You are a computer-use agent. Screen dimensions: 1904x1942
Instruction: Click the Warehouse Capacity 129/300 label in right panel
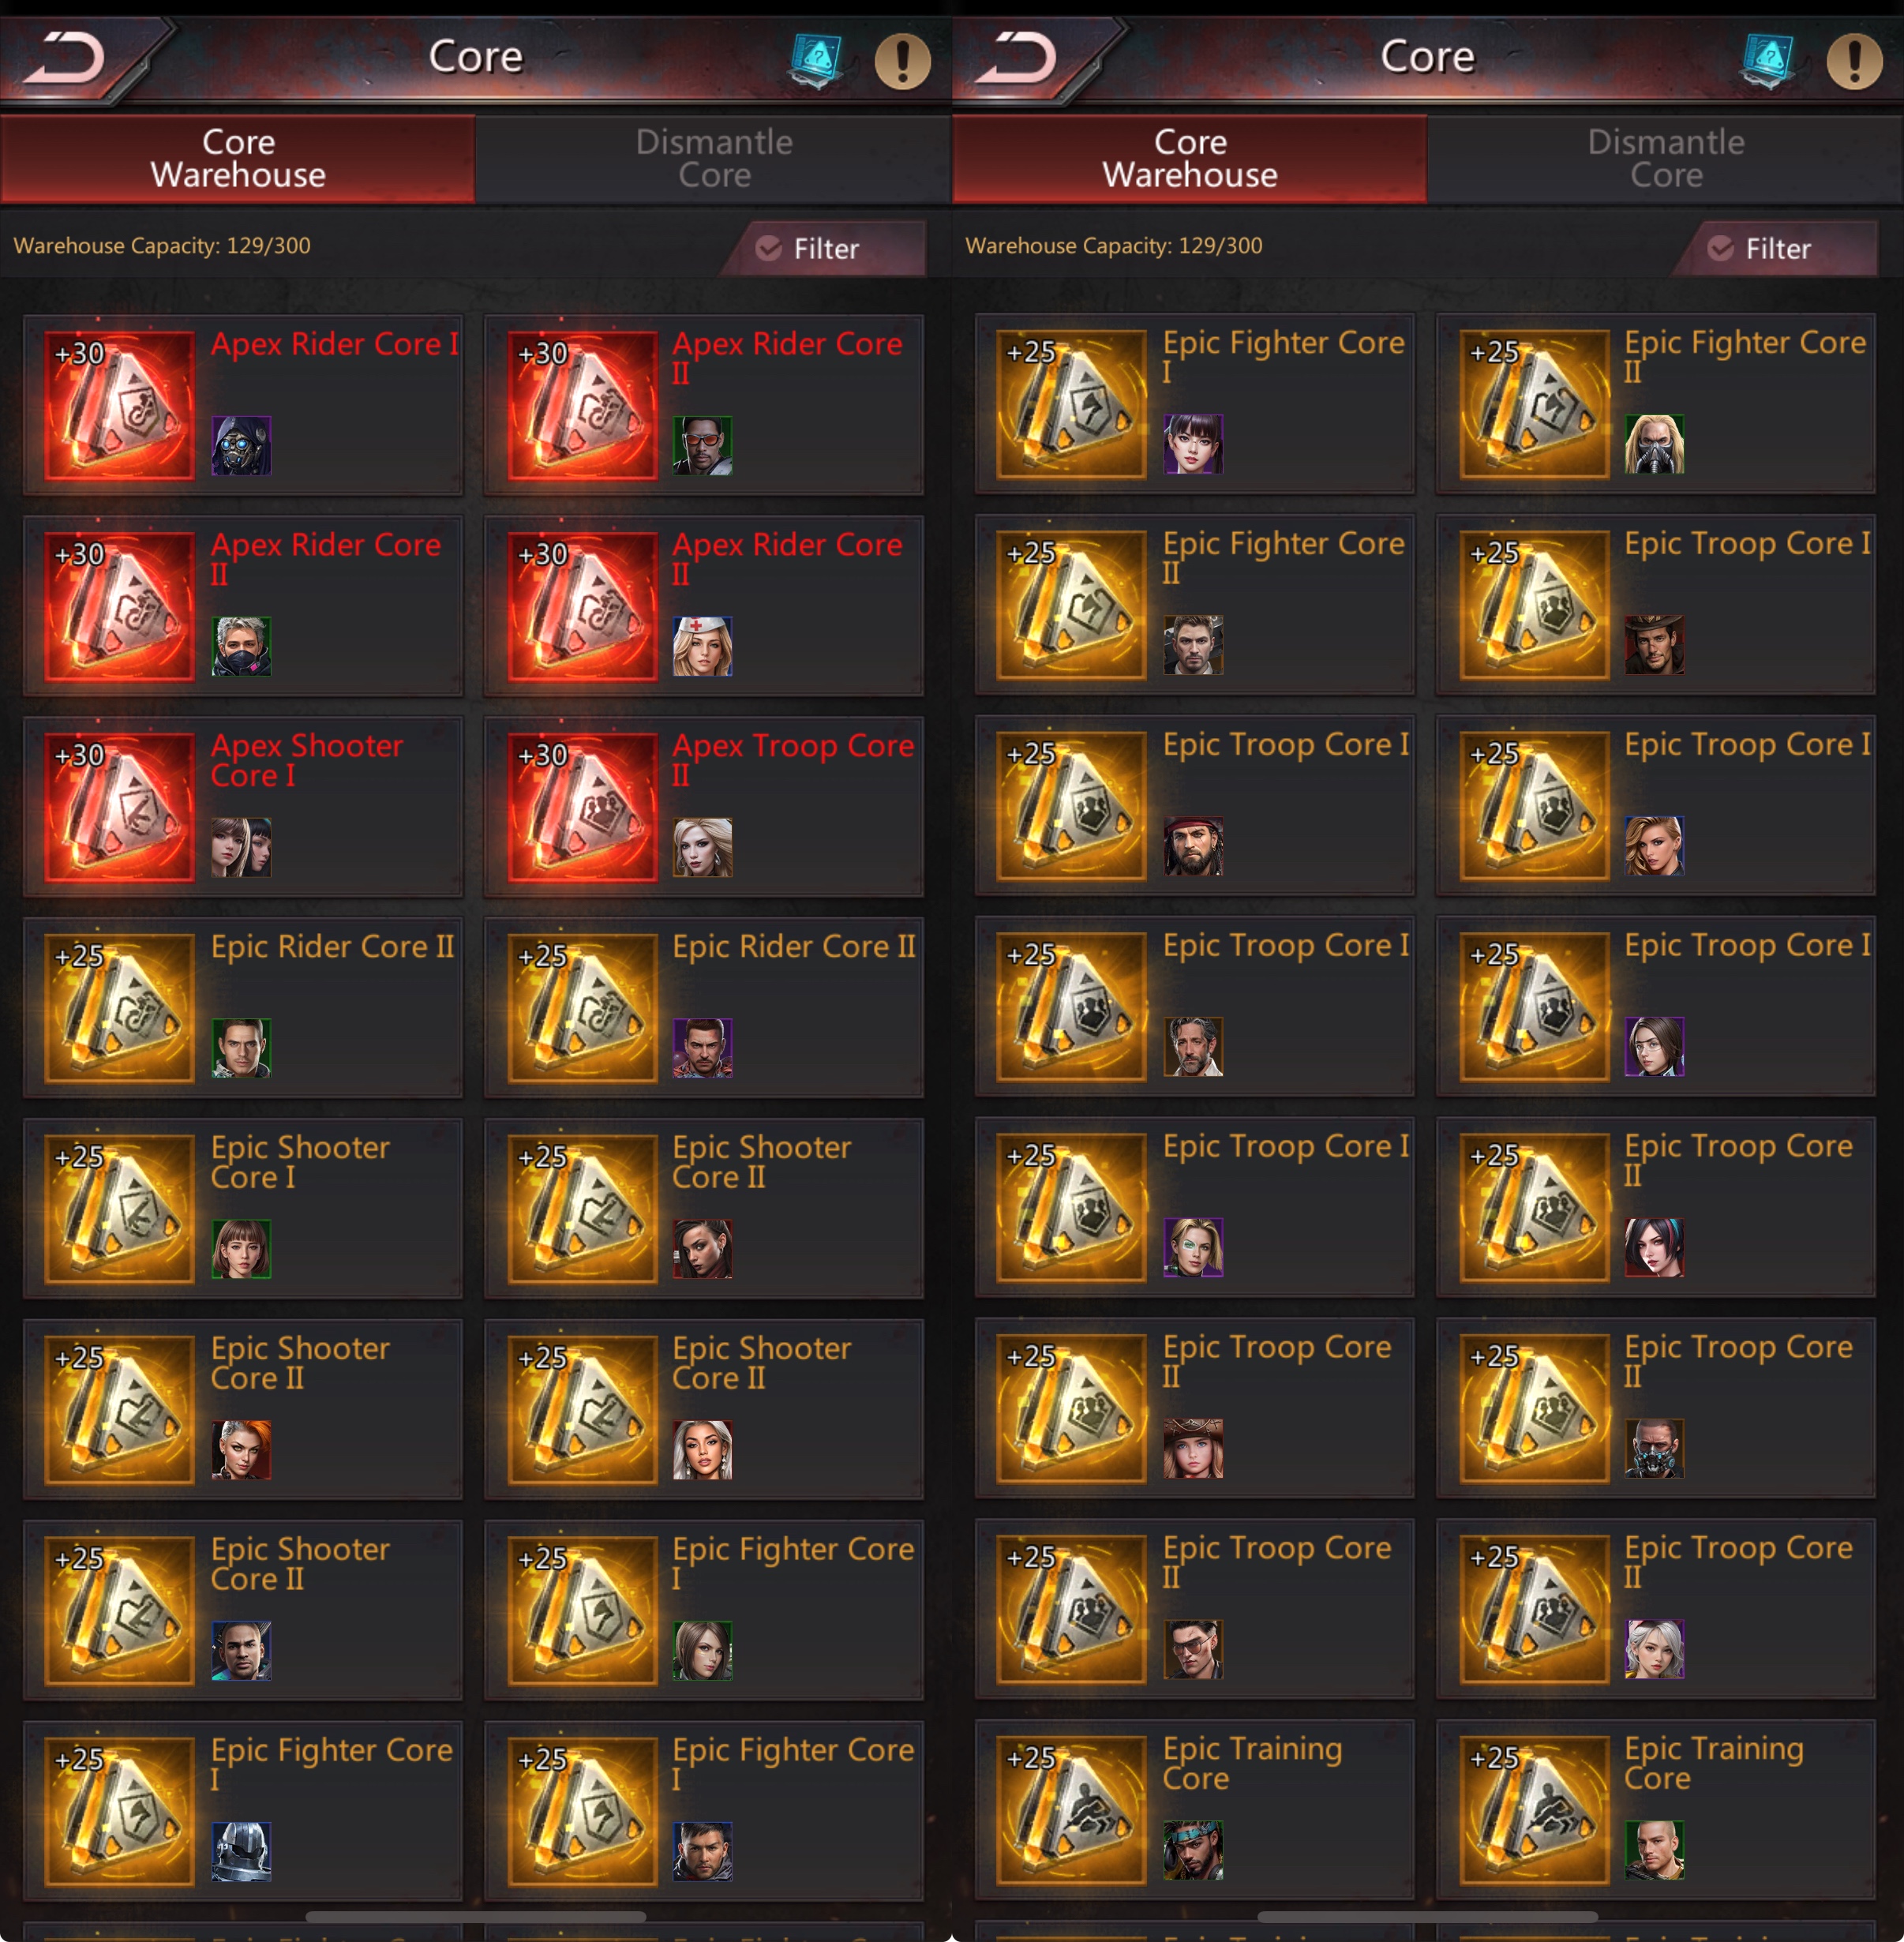coord(1113,246)
